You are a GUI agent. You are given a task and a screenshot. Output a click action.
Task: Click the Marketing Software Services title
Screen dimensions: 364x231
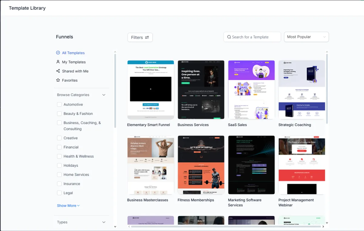pos(245,203)
